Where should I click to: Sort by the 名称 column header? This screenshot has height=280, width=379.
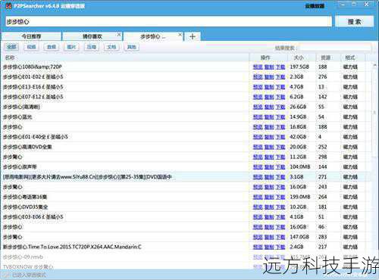tap(126, 58)
